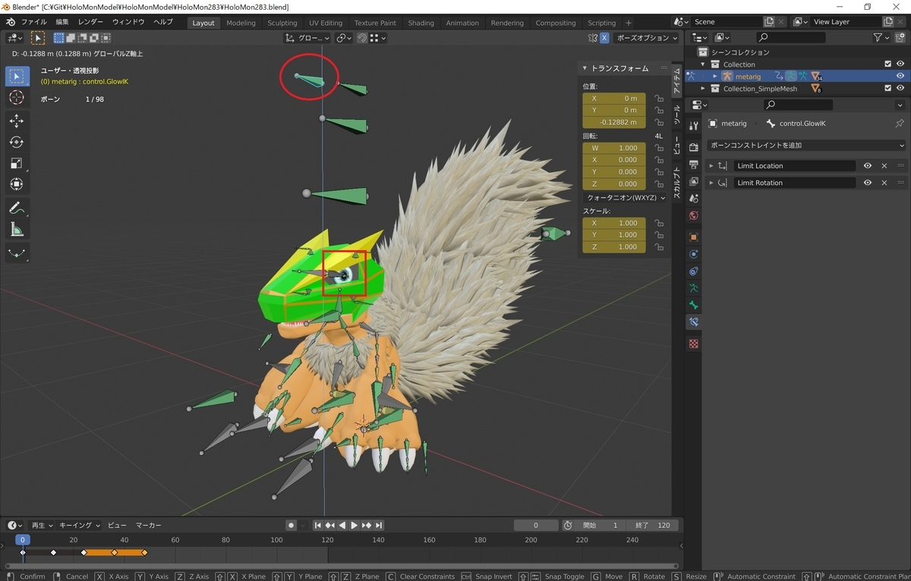Disable Limit Rotation constraint visibility
This screenshot has height=581, width=911.
click(868, 183)
